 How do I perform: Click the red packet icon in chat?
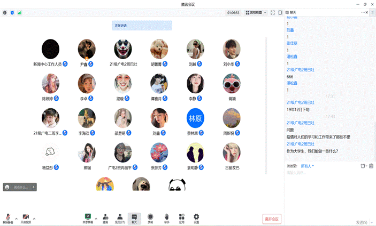371,166
